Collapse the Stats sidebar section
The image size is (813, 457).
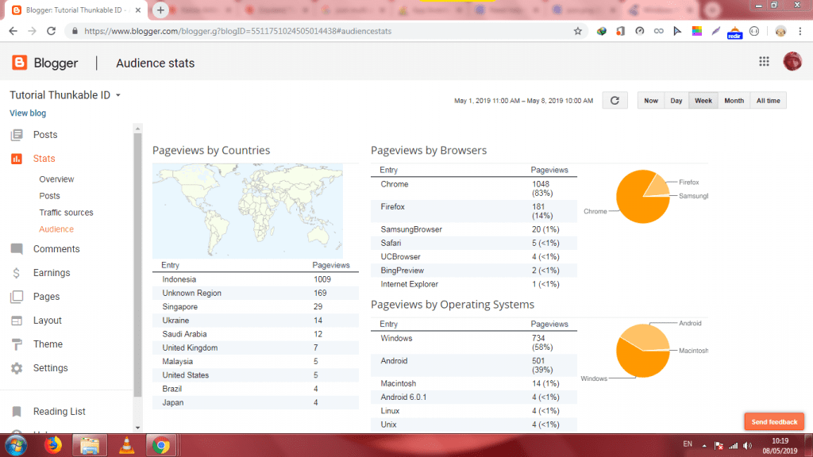tap(44, 159)
